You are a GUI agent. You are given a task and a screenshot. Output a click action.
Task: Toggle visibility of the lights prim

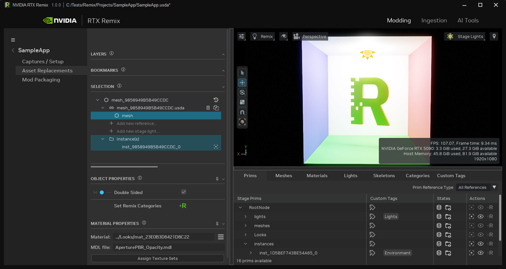coord(481,216)
